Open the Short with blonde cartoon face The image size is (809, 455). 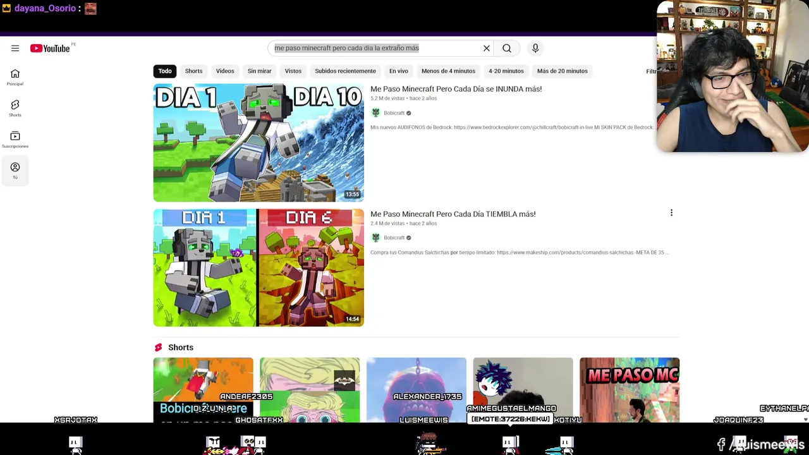click(310, 390)
